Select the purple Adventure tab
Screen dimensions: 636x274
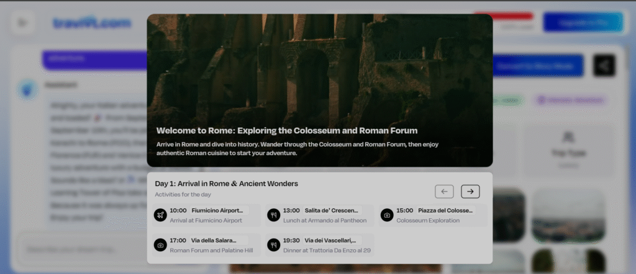93,58
